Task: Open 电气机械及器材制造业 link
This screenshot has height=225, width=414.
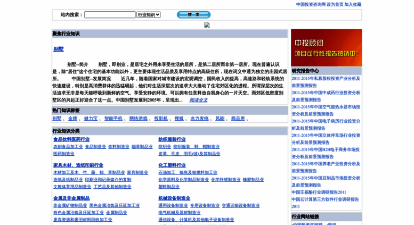Action: (179, 213)
